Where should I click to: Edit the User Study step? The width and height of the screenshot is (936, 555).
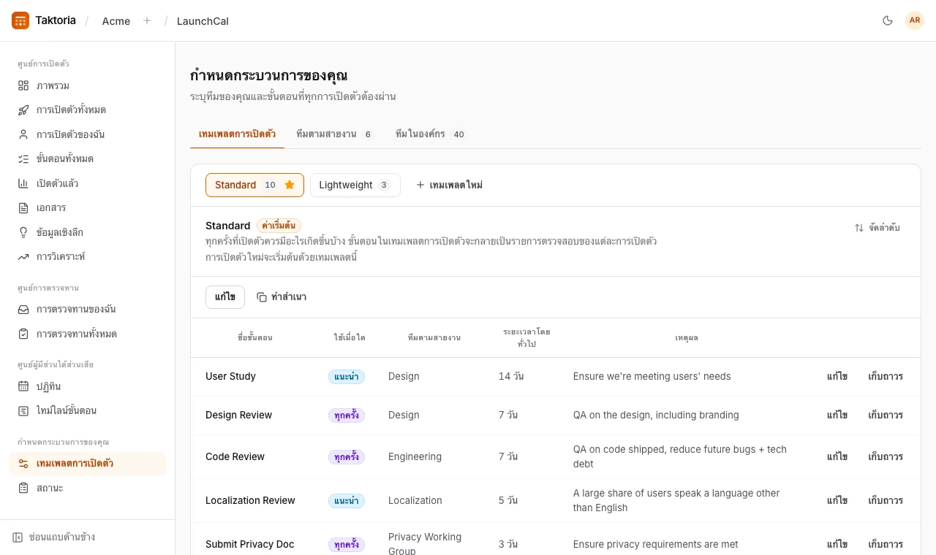[837, 377]
